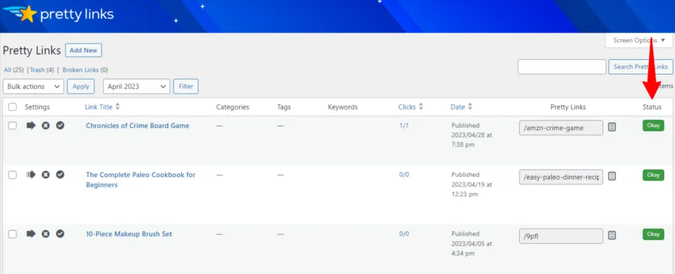Select the 10-Piece Makeup Brush Set checkbox
Screen dimensions: 675x274
tap(13, 234)
